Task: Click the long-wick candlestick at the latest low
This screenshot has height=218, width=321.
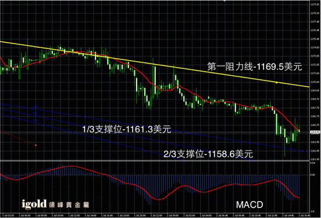Action: tap(285, 142)
